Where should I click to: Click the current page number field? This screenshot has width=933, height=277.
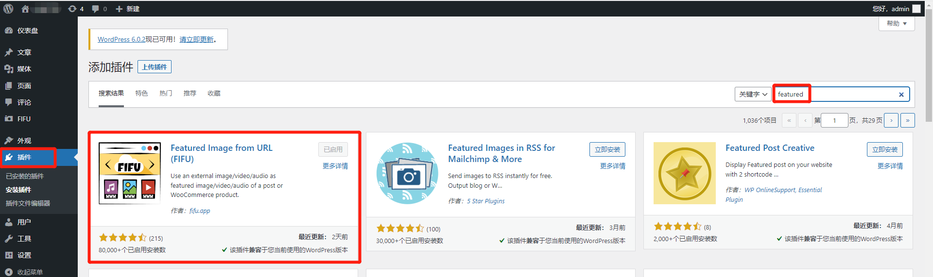pos(834,120)
